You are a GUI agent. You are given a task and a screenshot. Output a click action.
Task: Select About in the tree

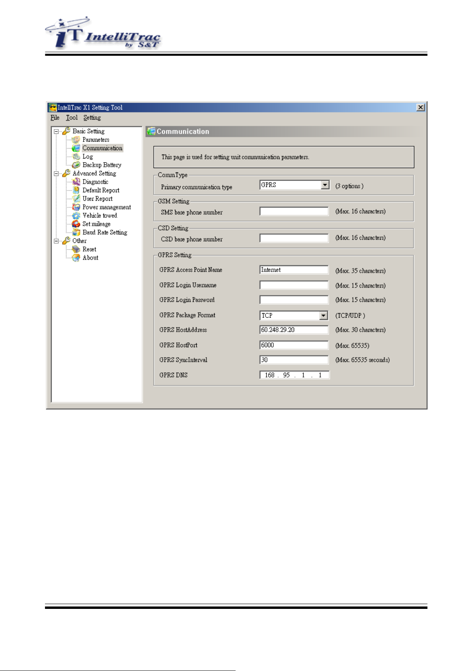(x=90, y=258)
